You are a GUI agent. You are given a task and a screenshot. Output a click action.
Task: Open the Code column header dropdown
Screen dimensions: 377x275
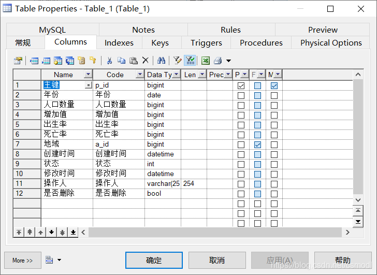click(x=140, y=74)
